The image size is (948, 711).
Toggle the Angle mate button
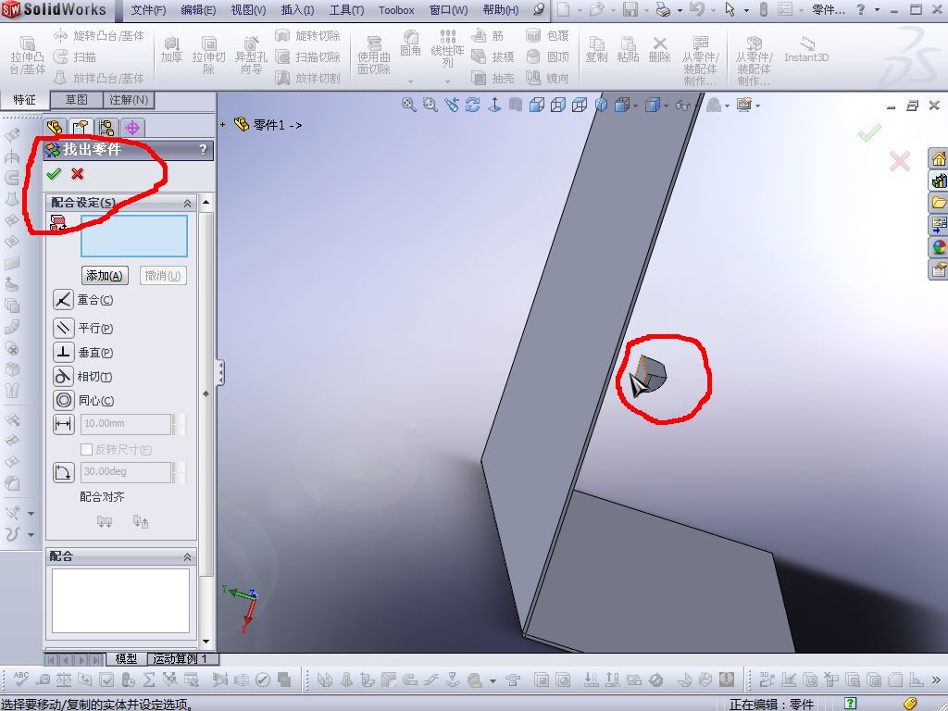64,472
